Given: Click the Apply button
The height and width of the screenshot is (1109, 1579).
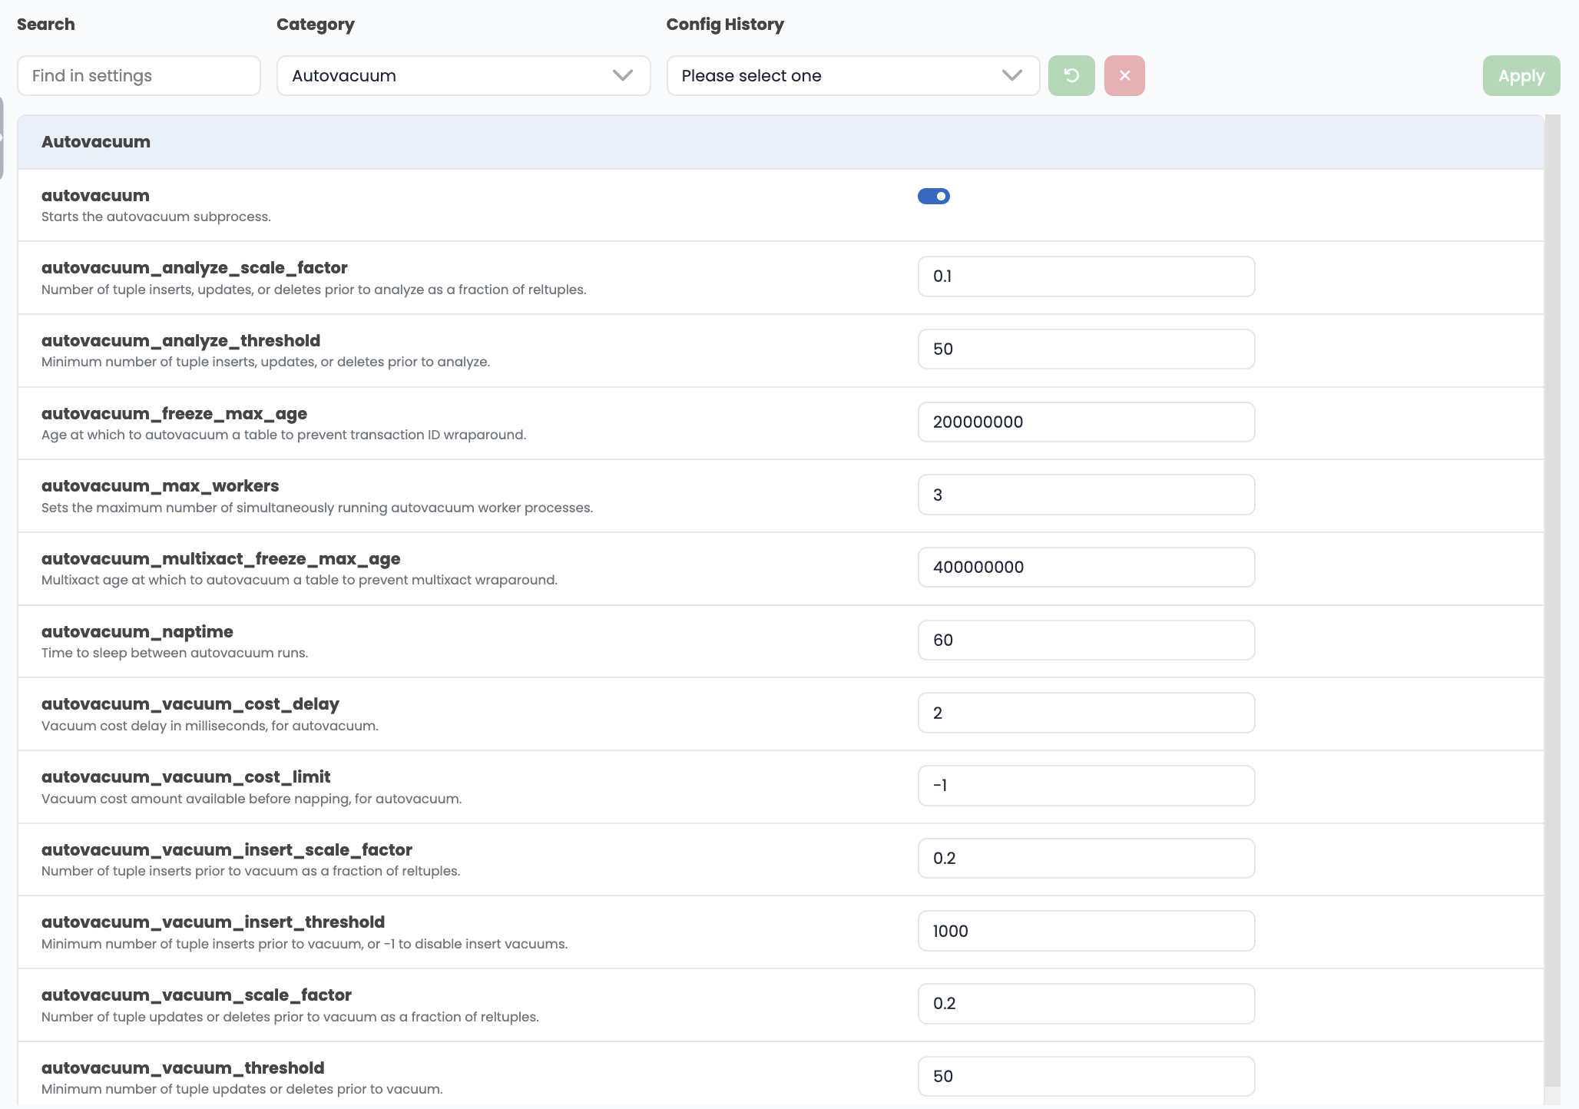Looking at the screenshot, I should [x=1521, y=75].
